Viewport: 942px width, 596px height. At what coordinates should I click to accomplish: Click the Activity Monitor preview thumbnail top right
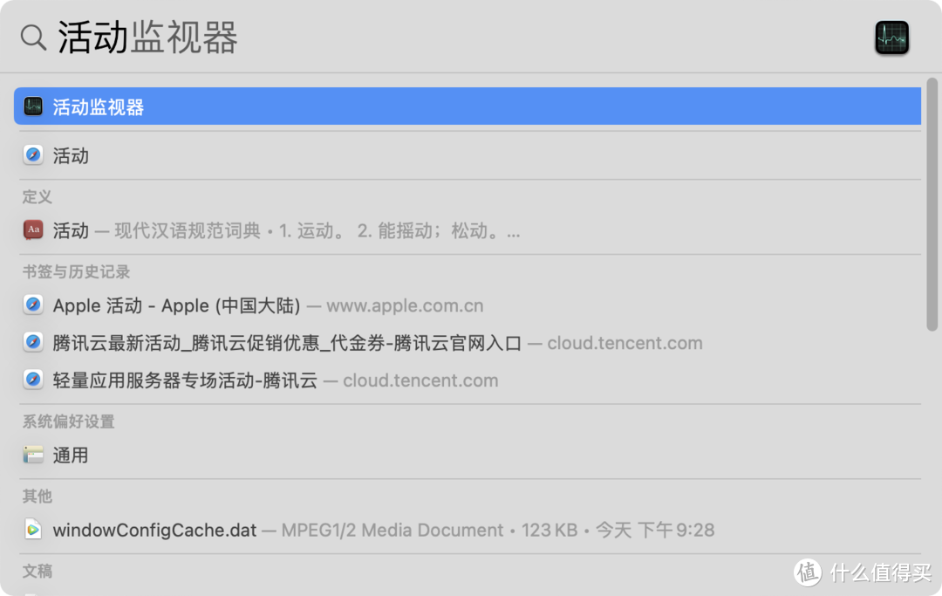pos(891,38)
